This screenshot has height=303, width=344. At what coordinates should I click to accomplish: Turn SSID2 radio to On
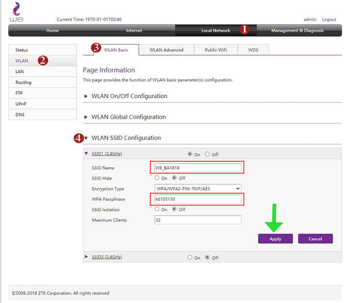pyautogui.click(x=191, y=257)
